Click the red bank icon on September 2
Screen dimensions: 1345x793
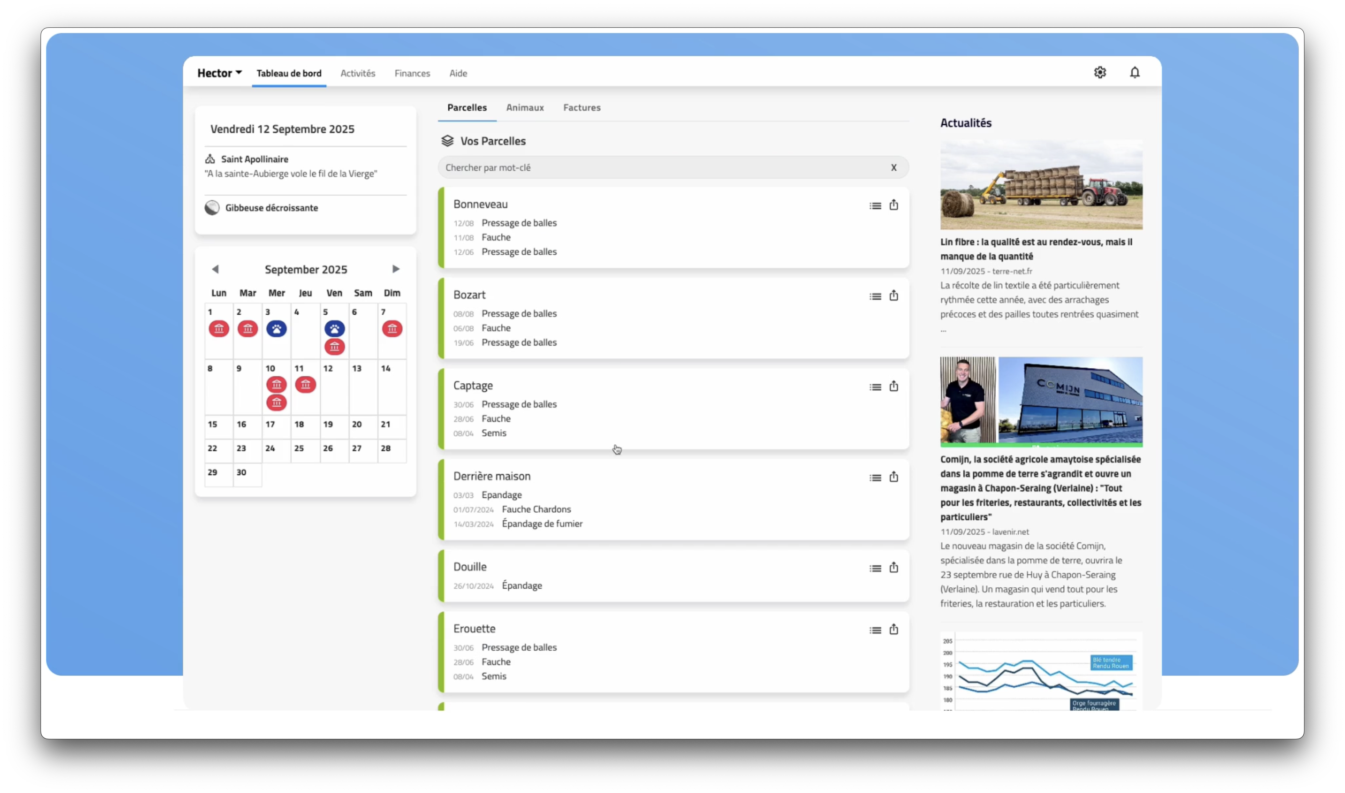tap(247, 329)
